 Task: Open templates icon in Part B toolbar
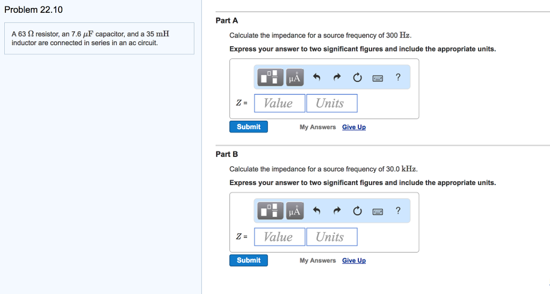click(x=271, y=211)
